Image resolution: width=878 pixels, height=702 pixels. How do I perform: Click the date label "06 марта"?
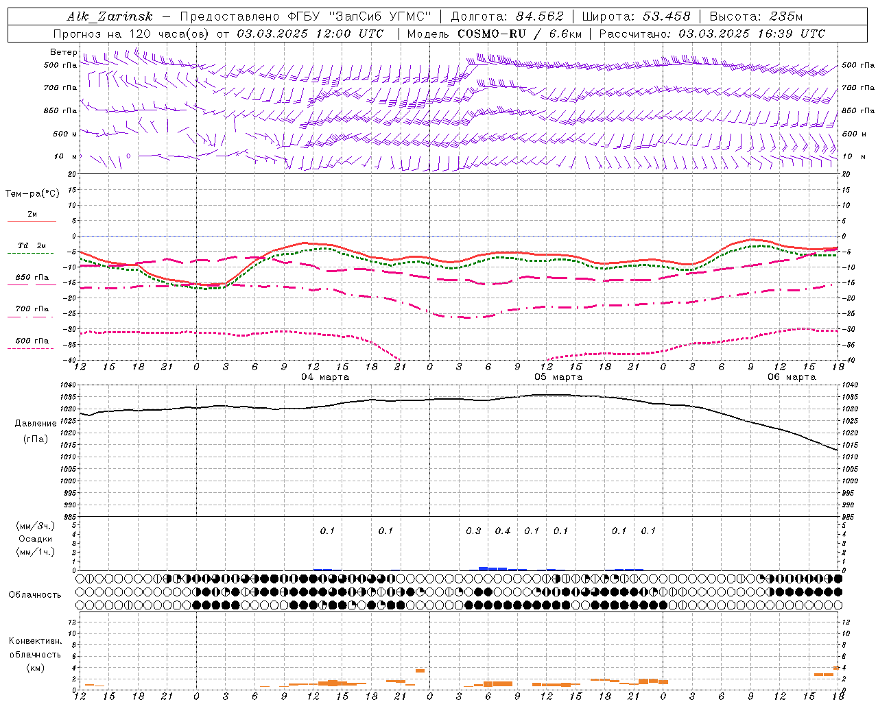(792, 377)
